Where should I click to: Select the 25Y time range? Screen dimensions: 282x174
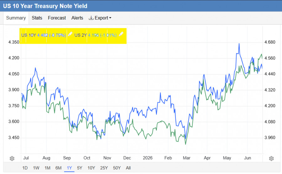[104, 168]
